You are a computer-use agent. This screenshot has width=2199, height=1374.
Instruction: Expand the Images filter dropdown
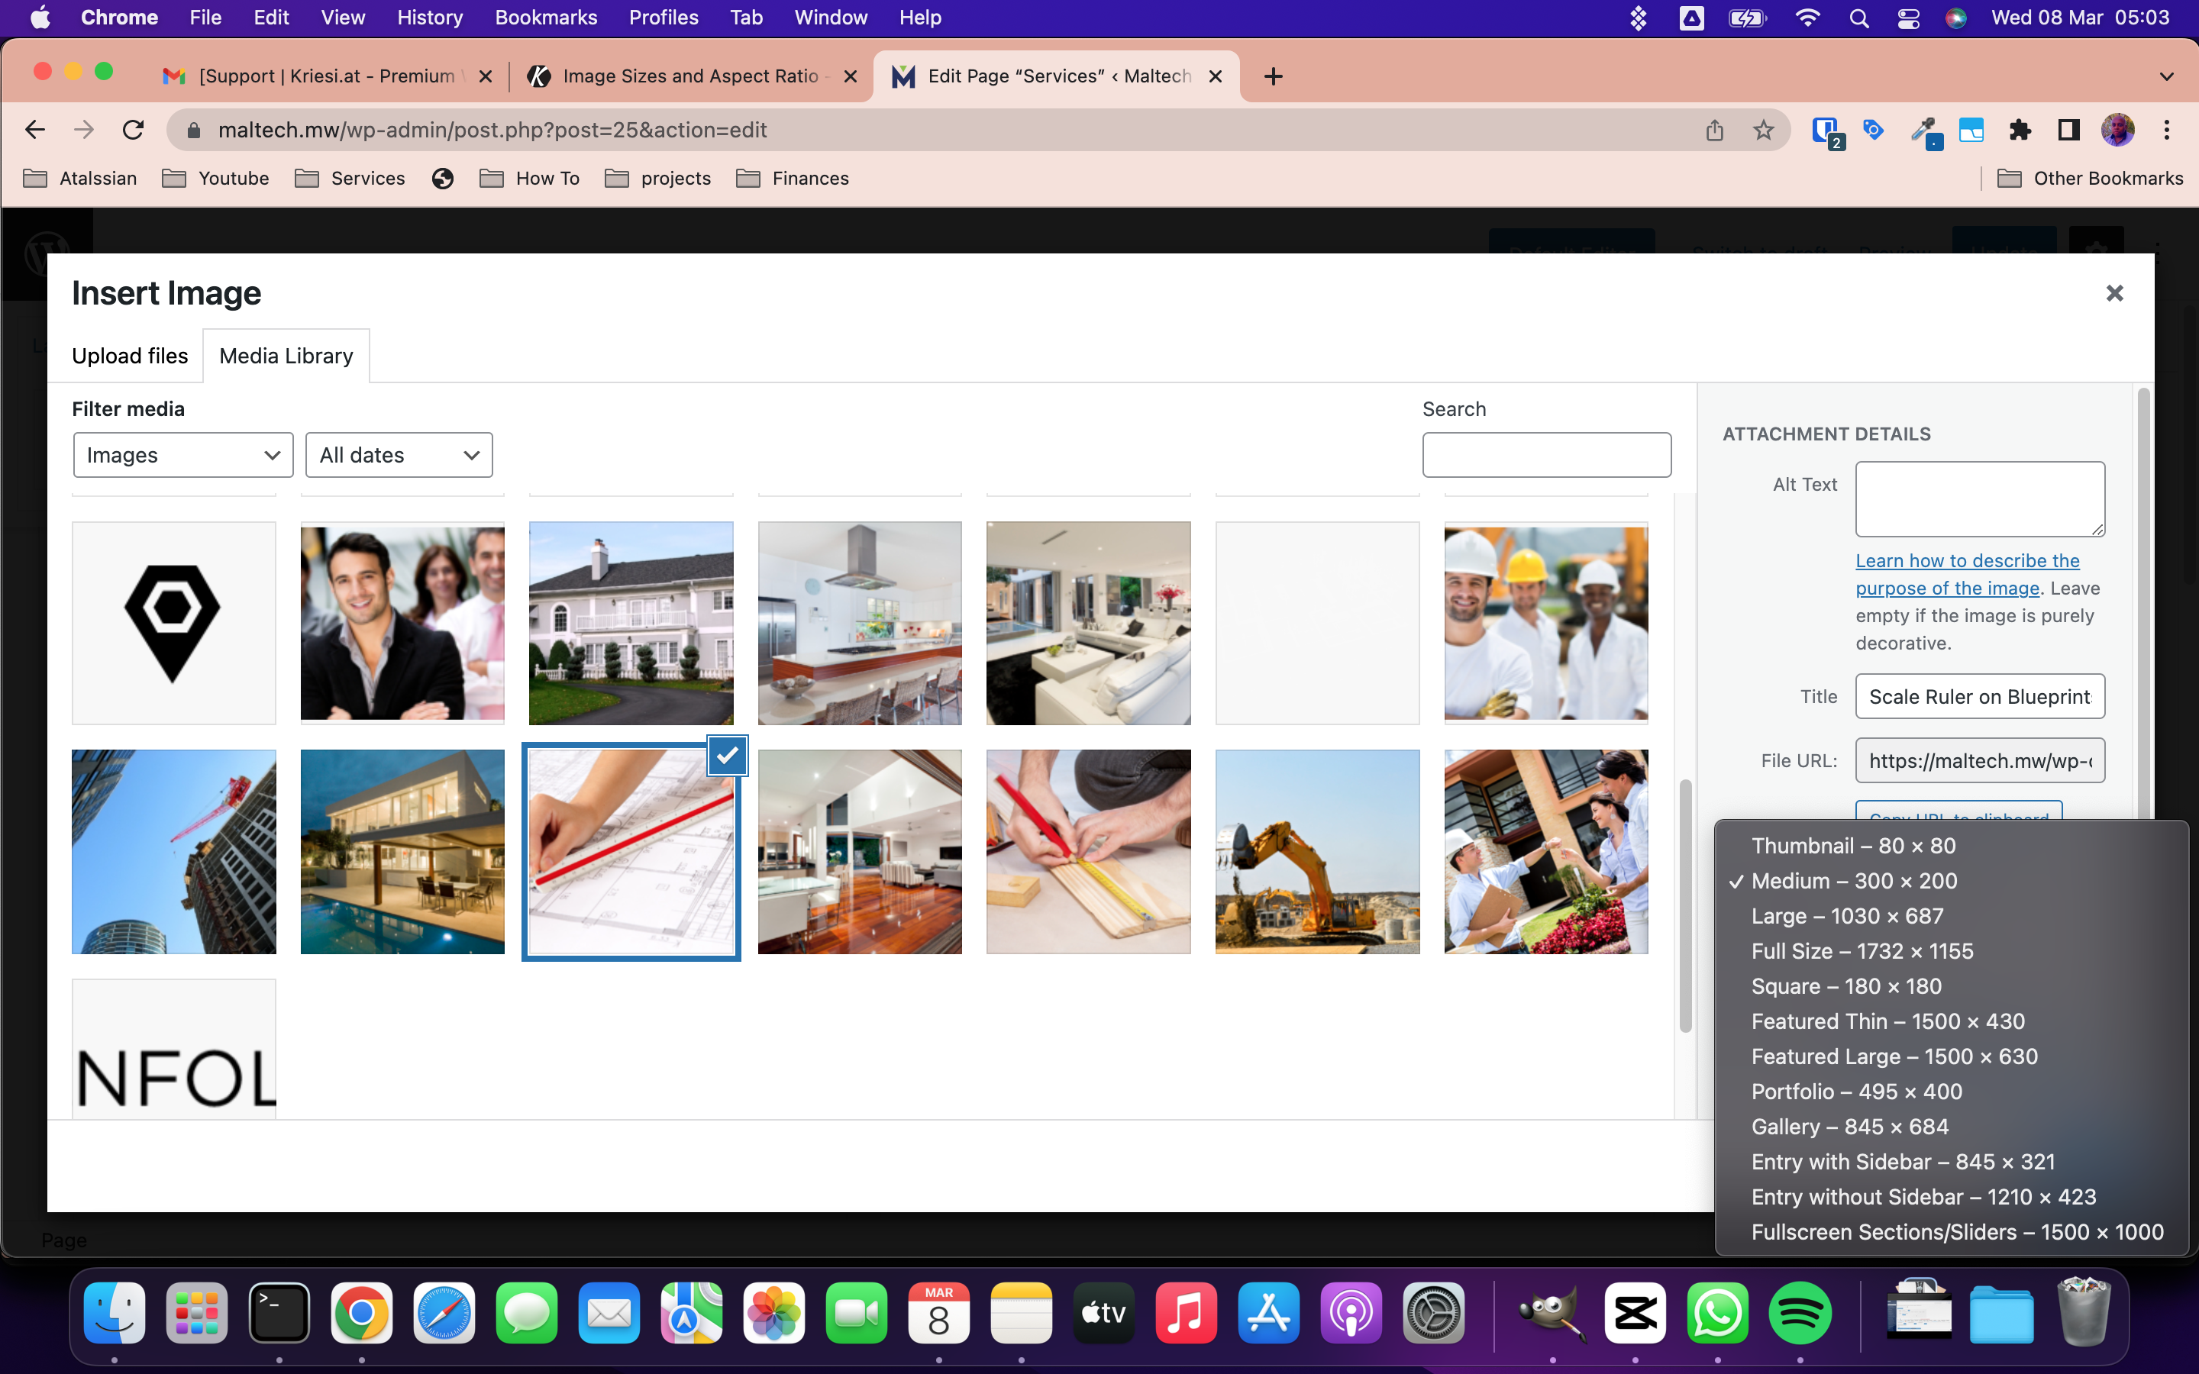pos(180,456)
